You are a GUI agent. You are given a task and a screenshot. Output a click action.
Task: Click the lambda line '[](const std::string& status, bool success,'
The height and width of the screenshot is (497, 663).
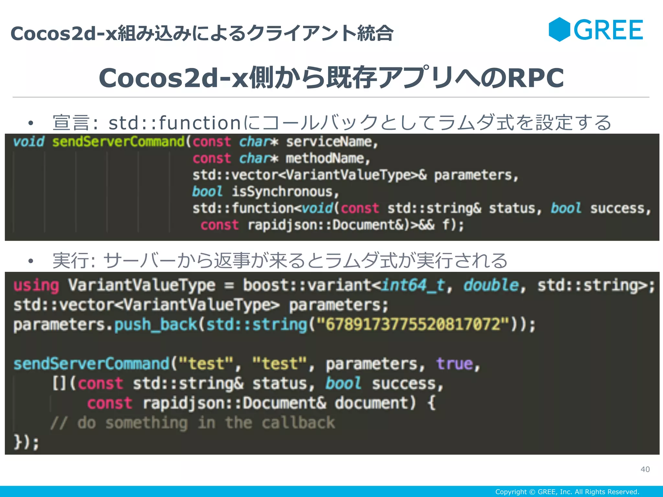point(248,384)
